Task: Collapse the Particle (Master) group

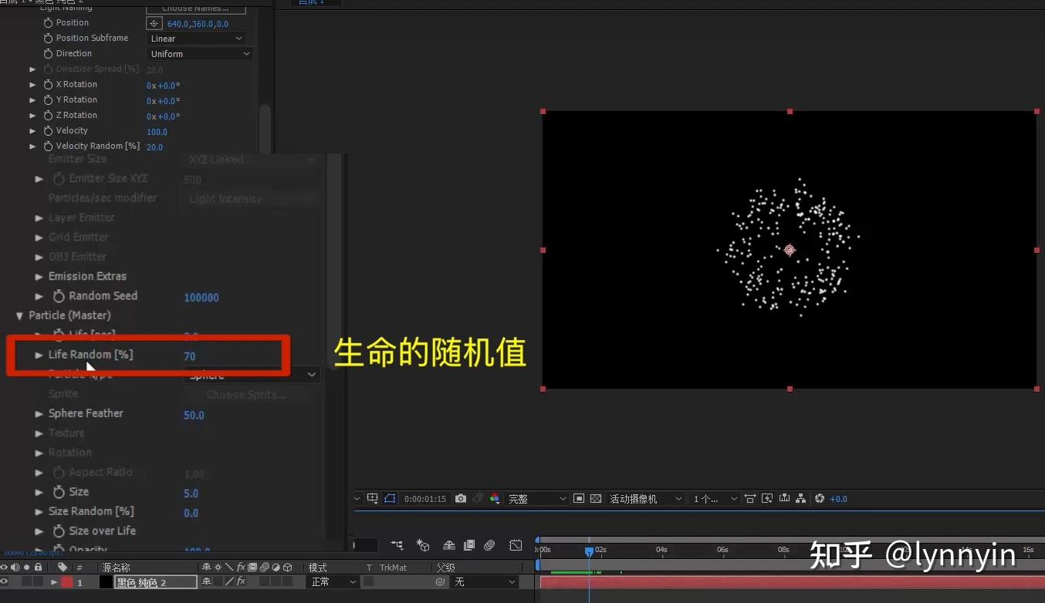Action: tap(20, 315)
